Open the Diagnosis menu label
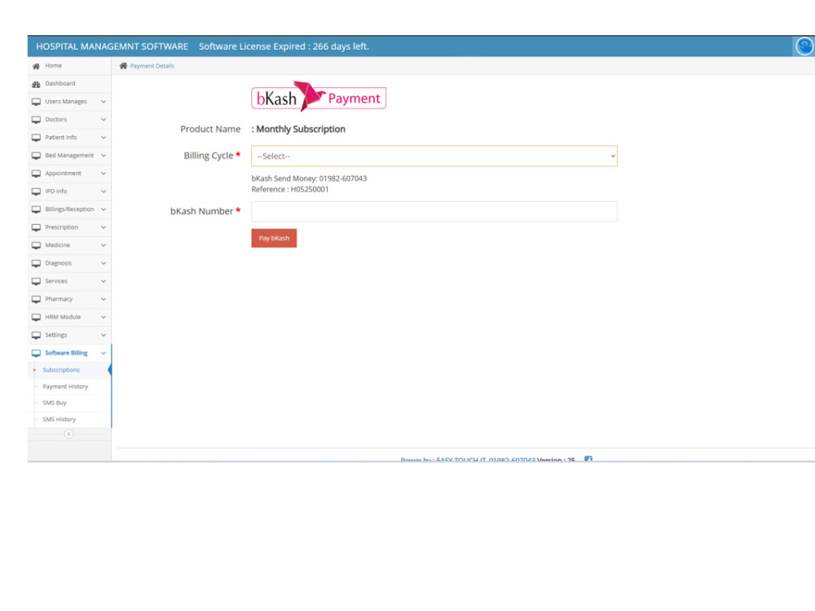The height and width of the screenshot is (611, 815). click(x=58, y=263)
